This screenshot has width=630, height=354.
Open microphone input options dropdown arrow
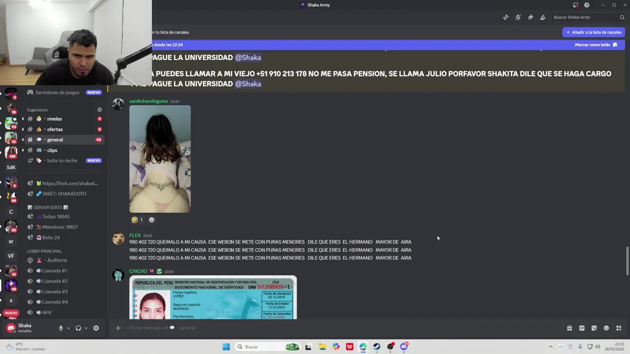point(68,328)
